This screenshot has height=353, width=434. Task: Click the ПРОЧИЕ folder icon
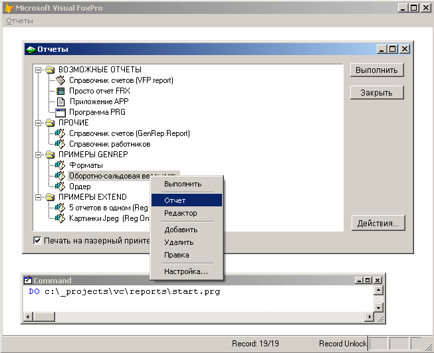(50, 123)
